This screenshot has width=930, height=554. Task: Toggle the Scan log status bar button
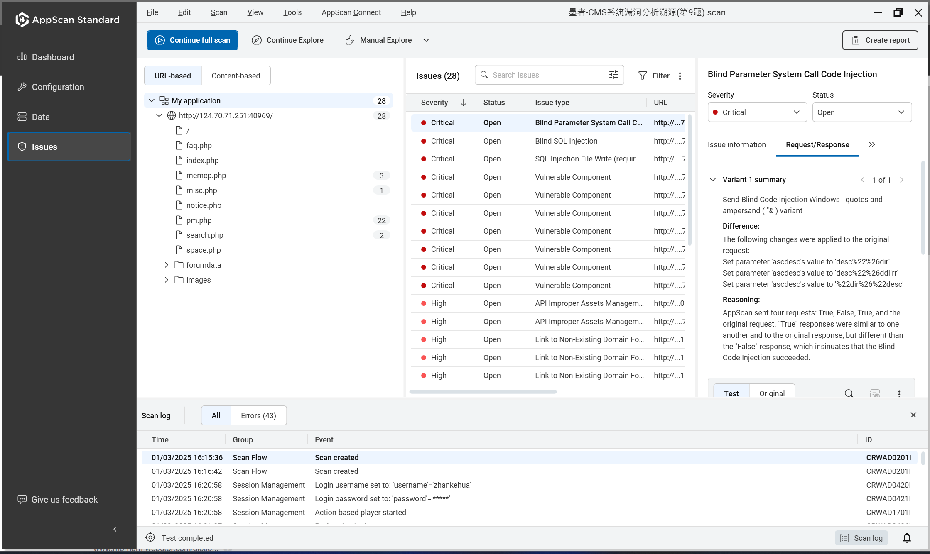pyautogui.click(x=862, y=538)
